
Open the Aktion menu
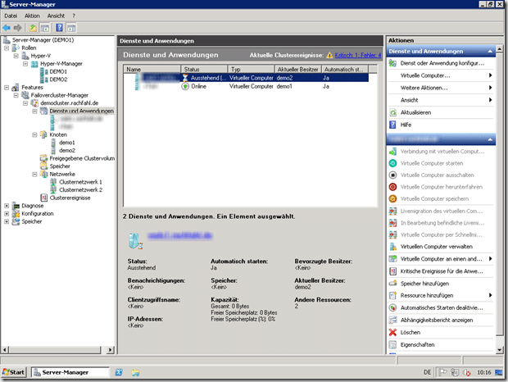pos(32,16)
